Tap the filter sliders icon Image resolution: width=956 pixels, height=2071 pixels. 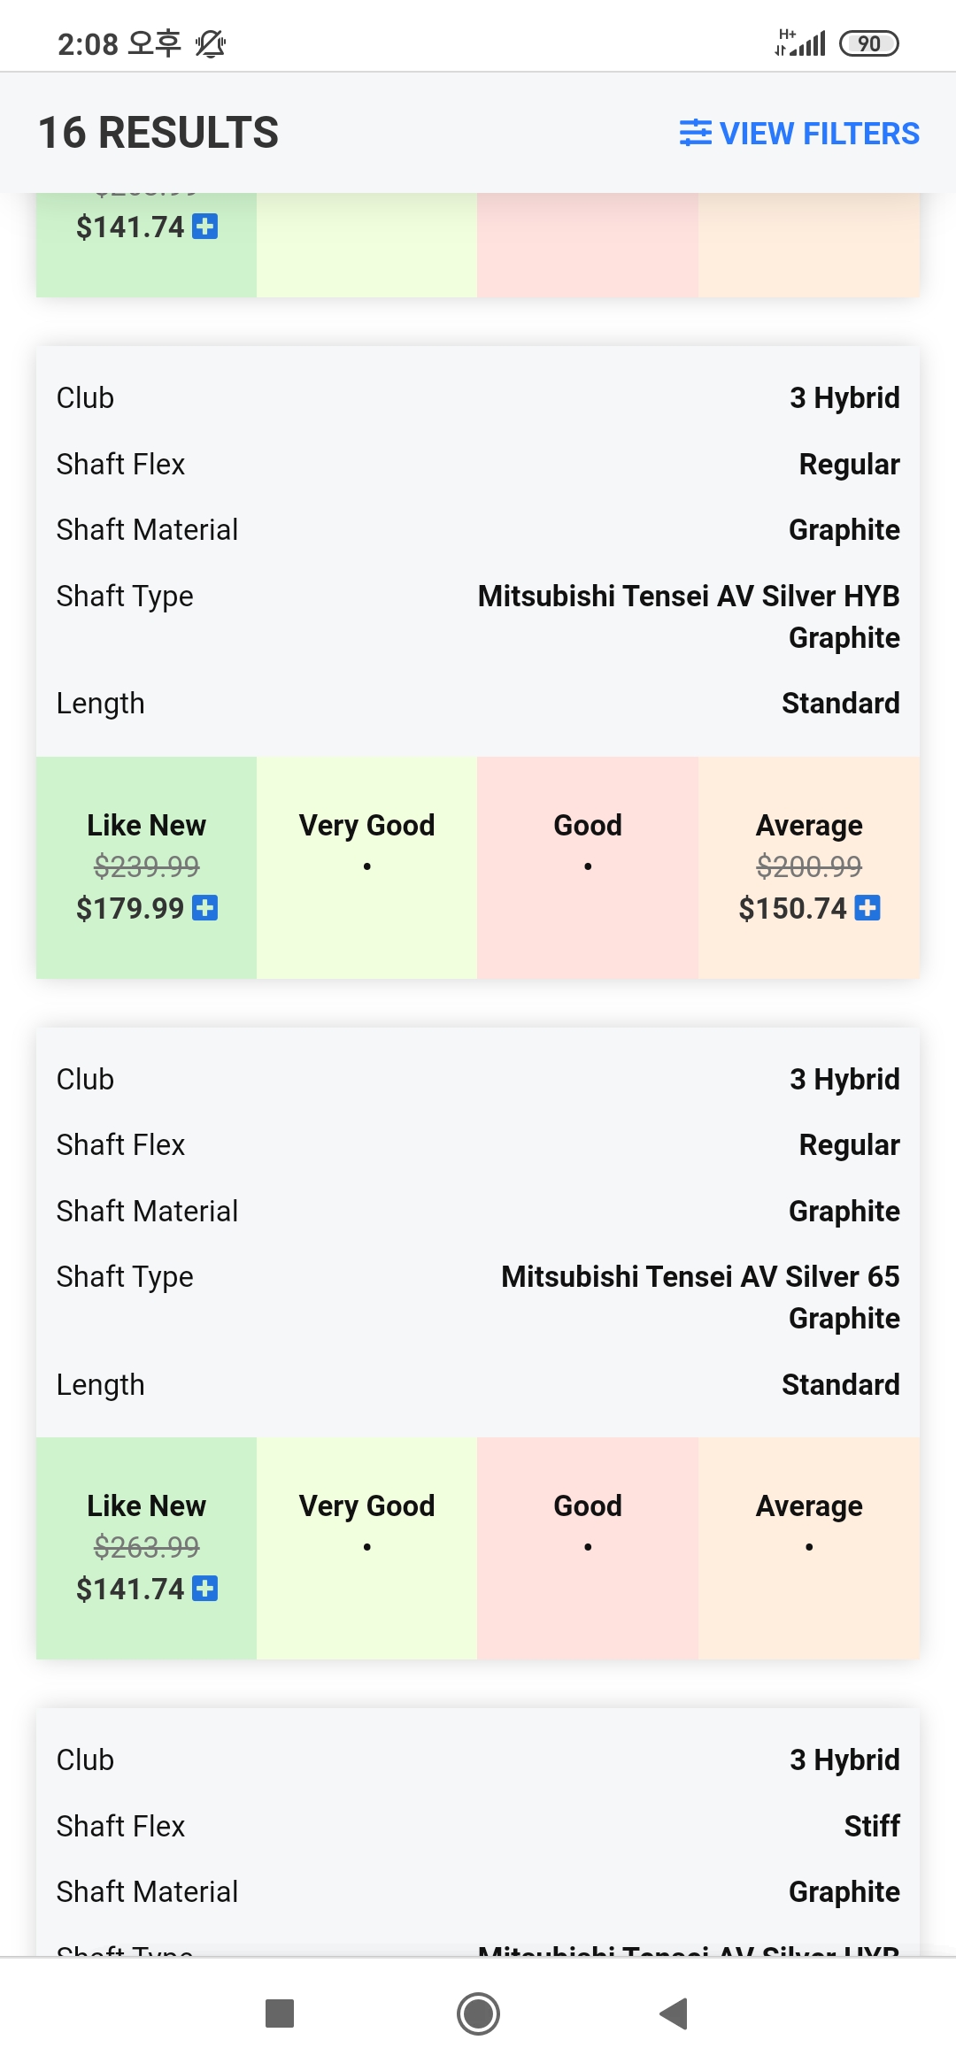[x=695, y=133]
